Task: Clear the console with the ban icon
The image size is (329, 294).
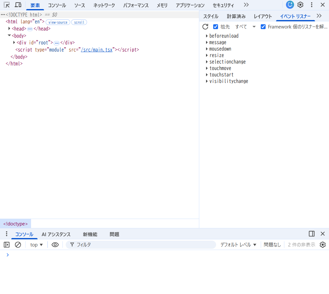Action: [x=18, y=245]
